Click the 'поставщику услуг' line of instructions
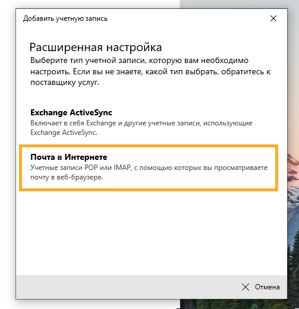The width and height of the screenshot is (299, 309). pos(65,83)
